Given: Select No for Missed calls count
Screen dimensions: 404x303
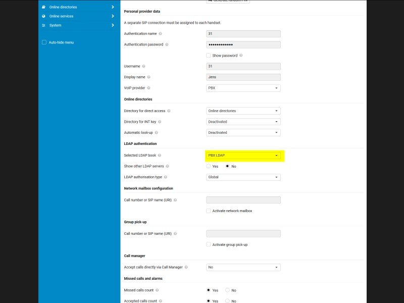Looking at the screenshot, I should (x=227, y=290).
